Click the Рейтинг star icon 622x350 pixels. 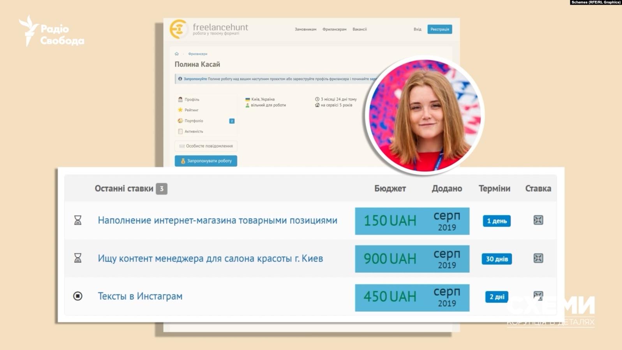180,110
